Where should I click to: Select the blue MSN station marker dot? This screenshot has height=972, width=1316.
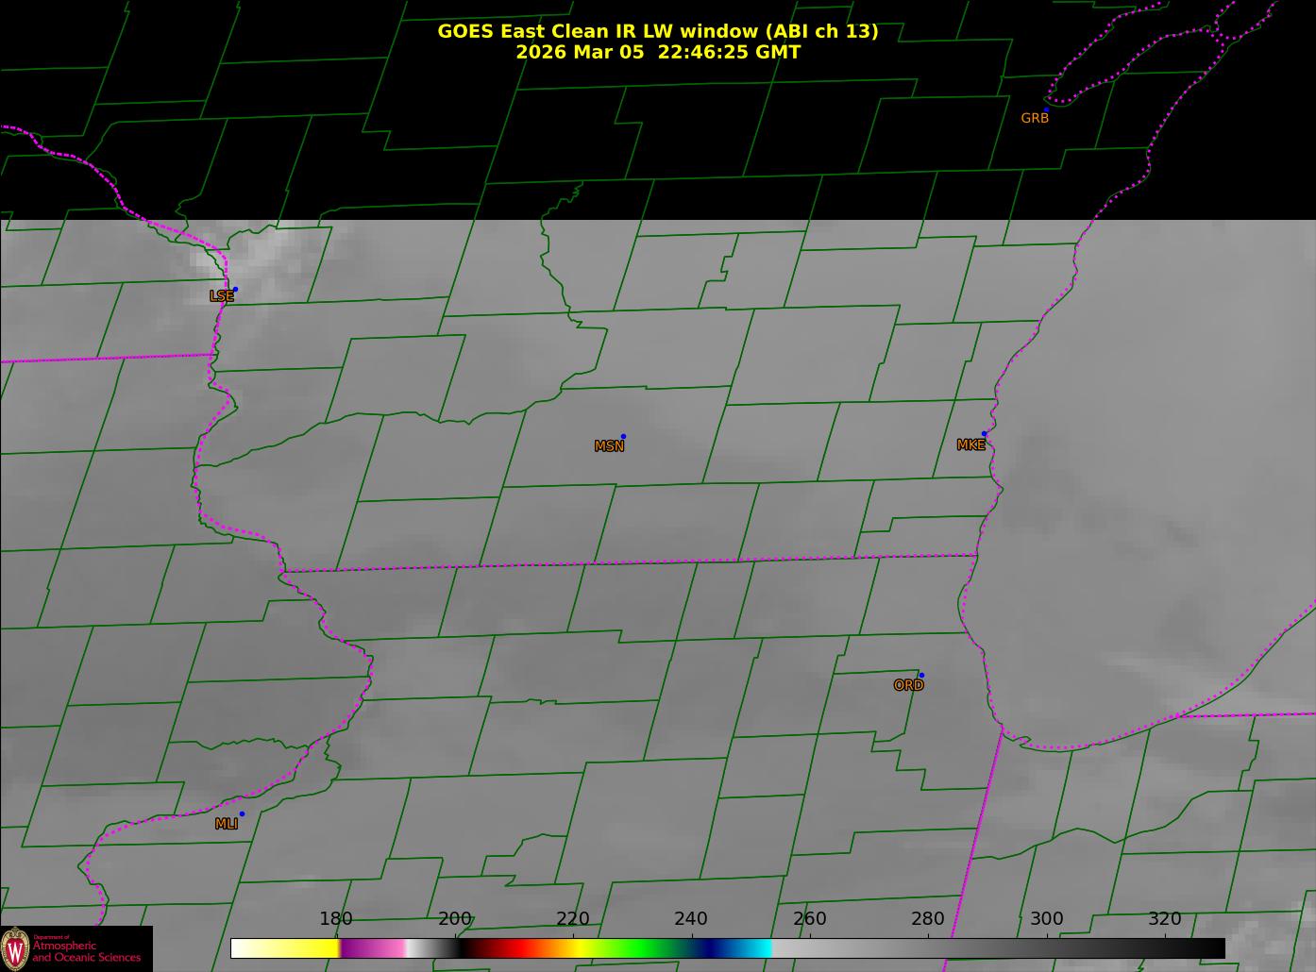point(623,437)
